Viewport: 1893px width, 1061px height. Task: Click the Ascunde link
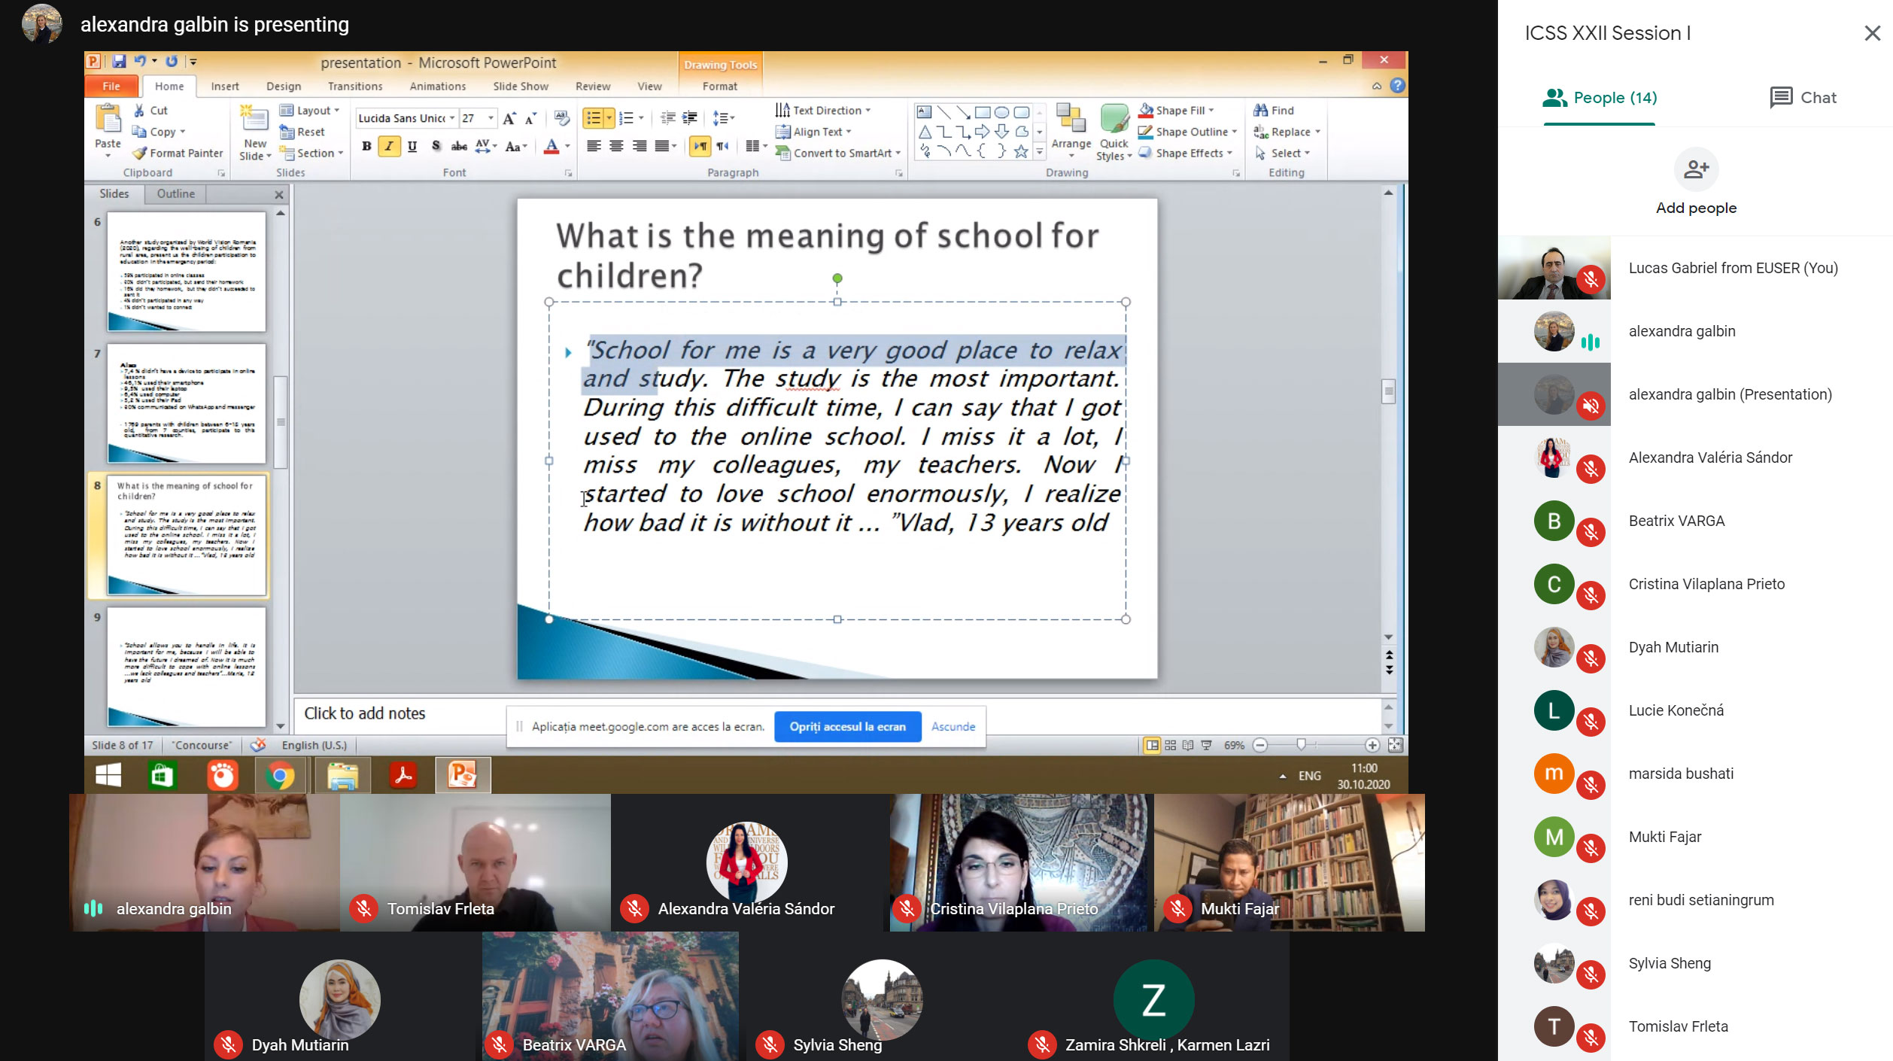coord(953,727)
